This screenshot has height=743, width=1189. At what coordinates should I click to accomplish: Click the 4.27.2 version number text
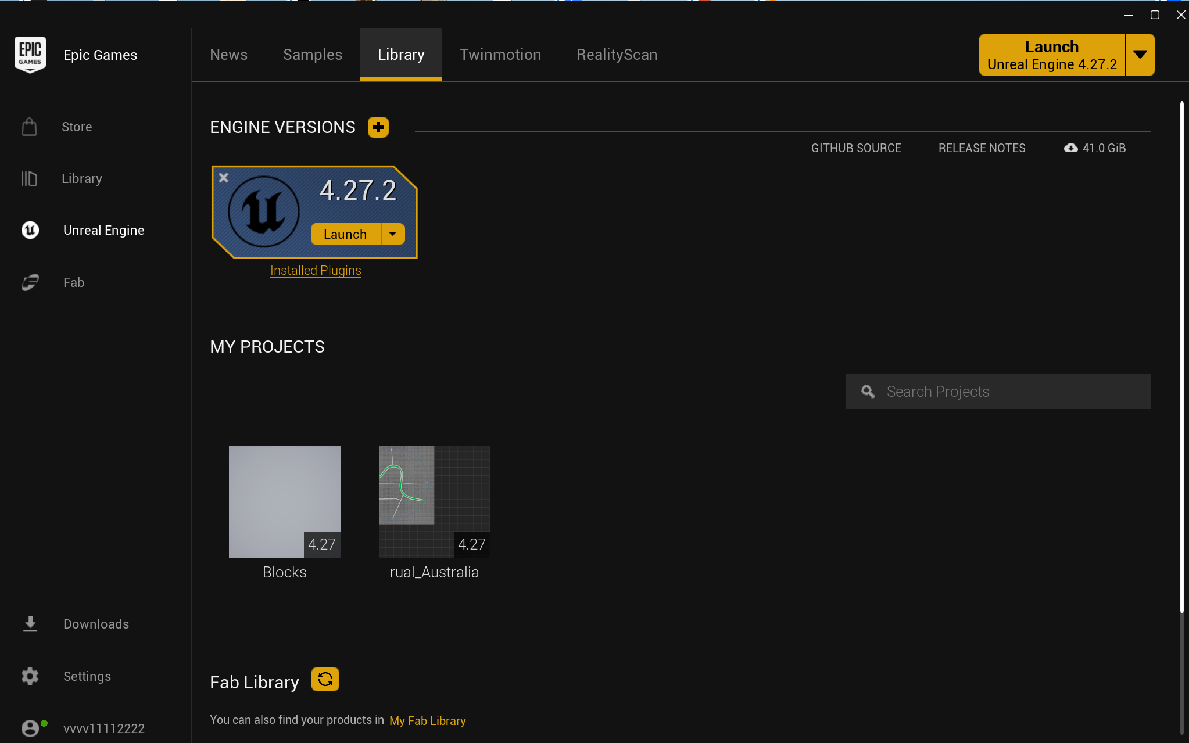point(358,191)
